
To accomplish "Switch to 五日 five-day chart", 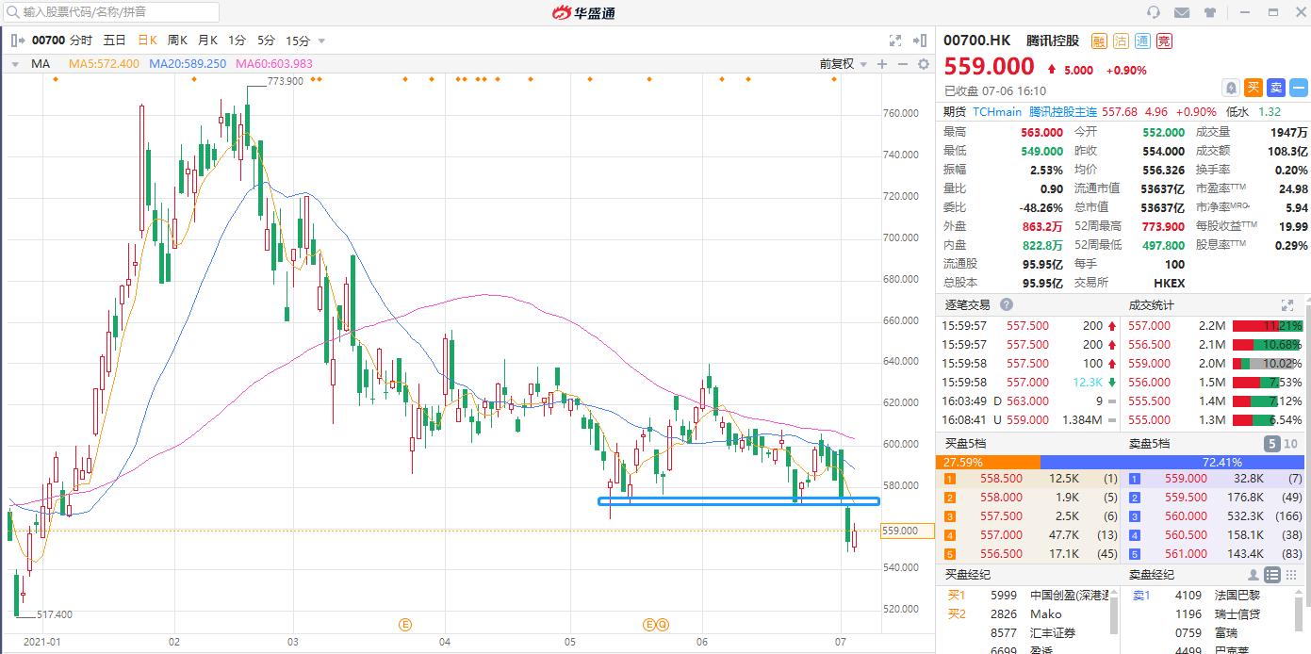I will (x=114, y=41).
